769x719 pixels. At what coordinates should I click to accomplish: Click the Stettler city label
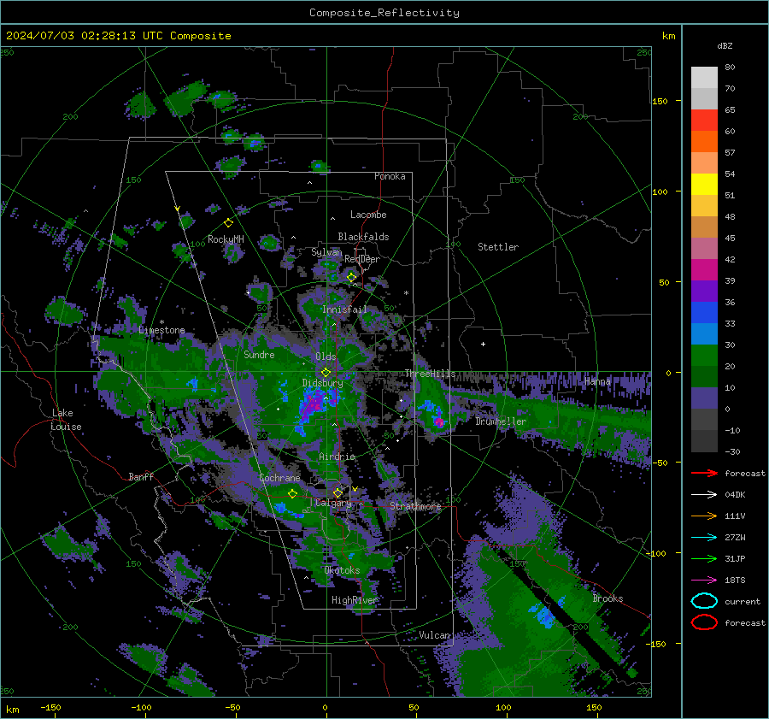coord(498,247)
